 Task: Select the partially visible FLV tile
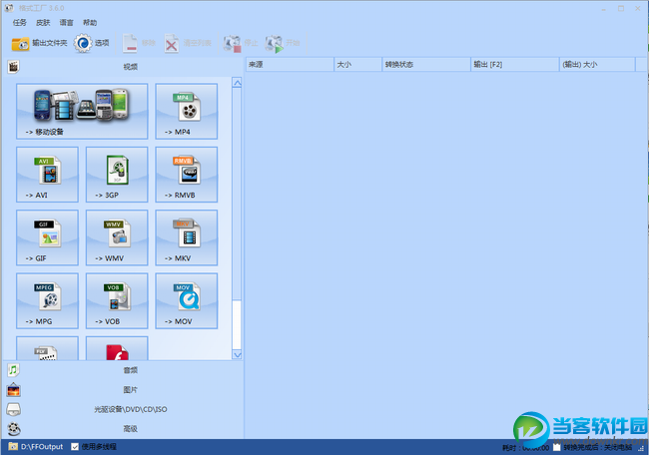(x=47, y=348)
